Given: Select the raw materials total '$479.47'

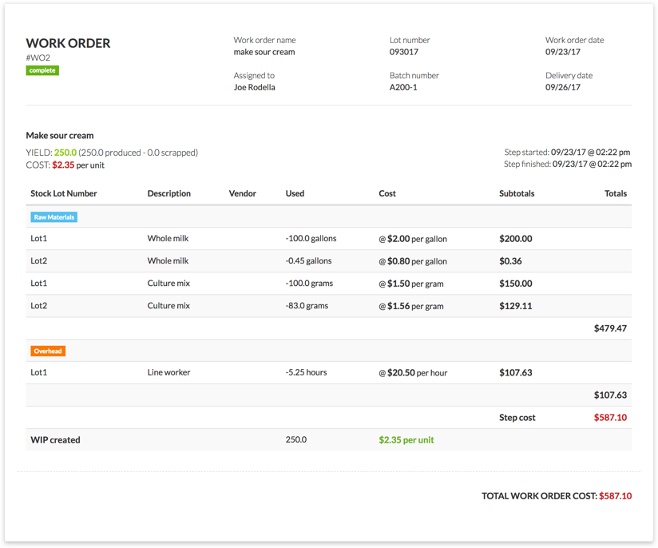Looking at the screenshot, I should (x=610, y=328).
